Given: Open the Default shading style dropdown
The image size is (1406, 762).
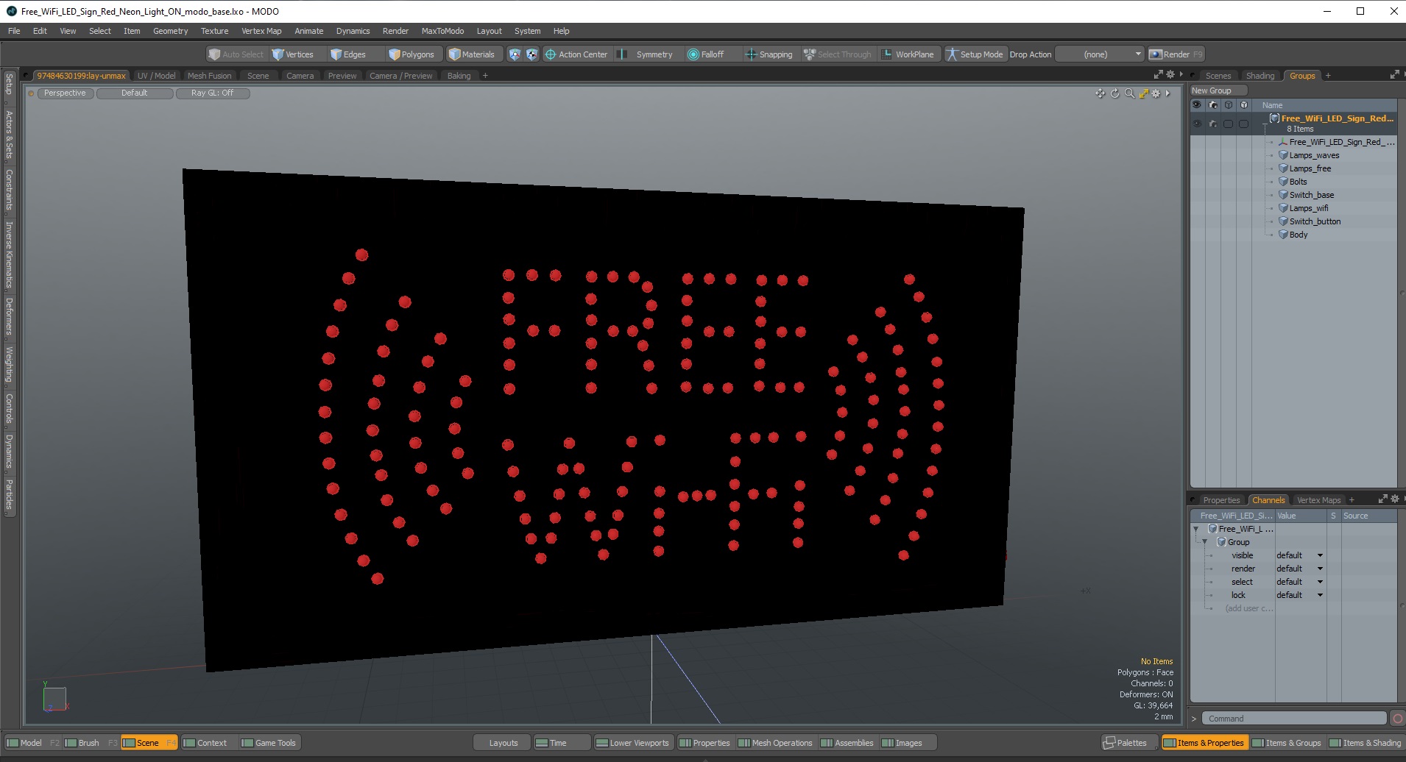Looking at the screenshot, I should [x=135, y=93].
